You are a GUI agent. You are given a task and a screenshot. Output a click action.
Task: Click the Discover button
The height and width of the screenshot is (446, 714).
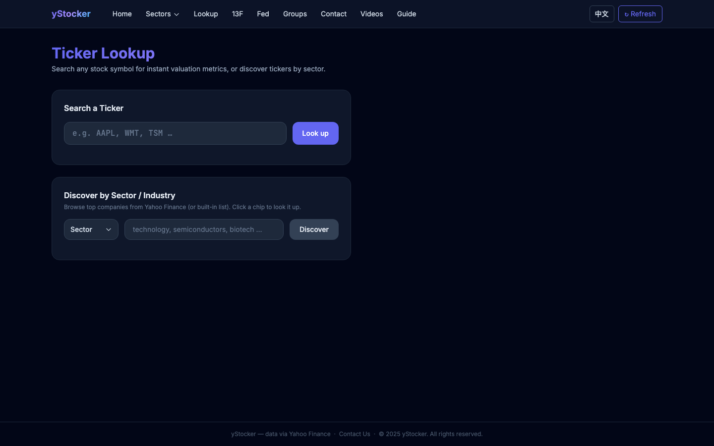tap(314, 229)
